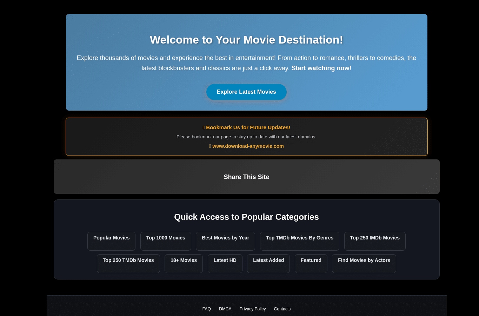Open the www.download-anymovie.com link
479x316 pixels.
248,146
